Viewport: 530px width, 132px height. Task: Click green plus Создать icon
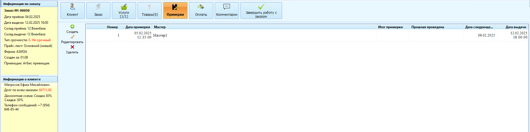(72, 27)
